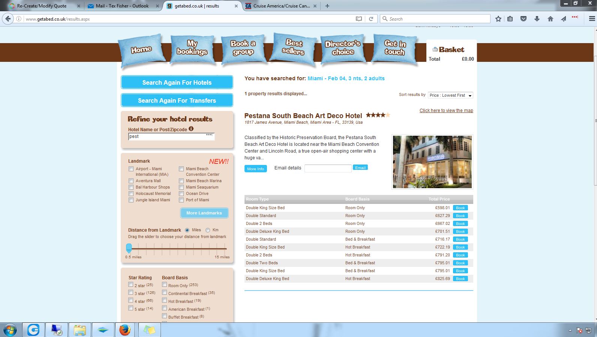The height and width of the screenshot is (337, 597).
Task: Click the Firefox Search box
Action: point(435,19)
